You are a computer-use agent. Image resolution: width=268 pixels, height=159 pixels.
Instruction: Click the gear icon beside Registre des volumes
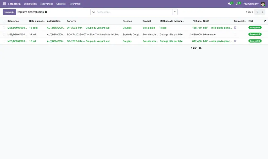coord(46,12)
